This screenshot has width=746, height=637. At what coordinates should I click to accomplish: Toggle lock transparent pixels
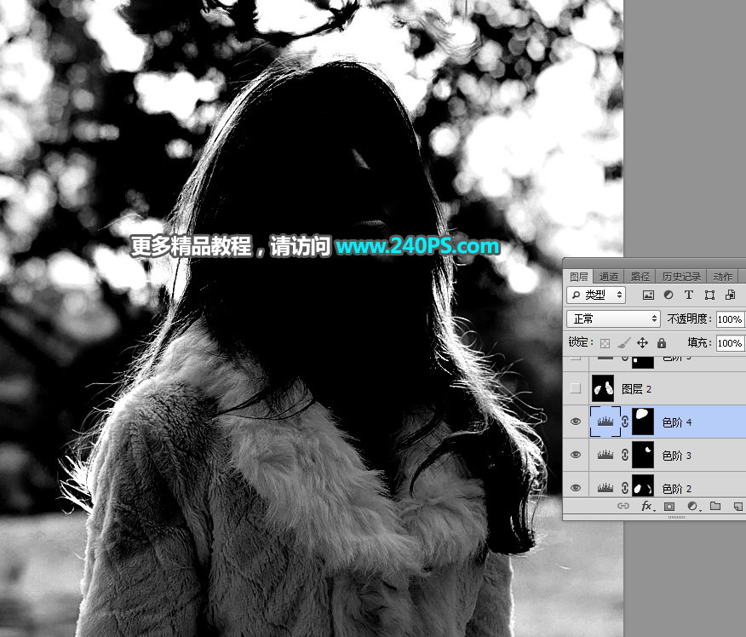605,343
